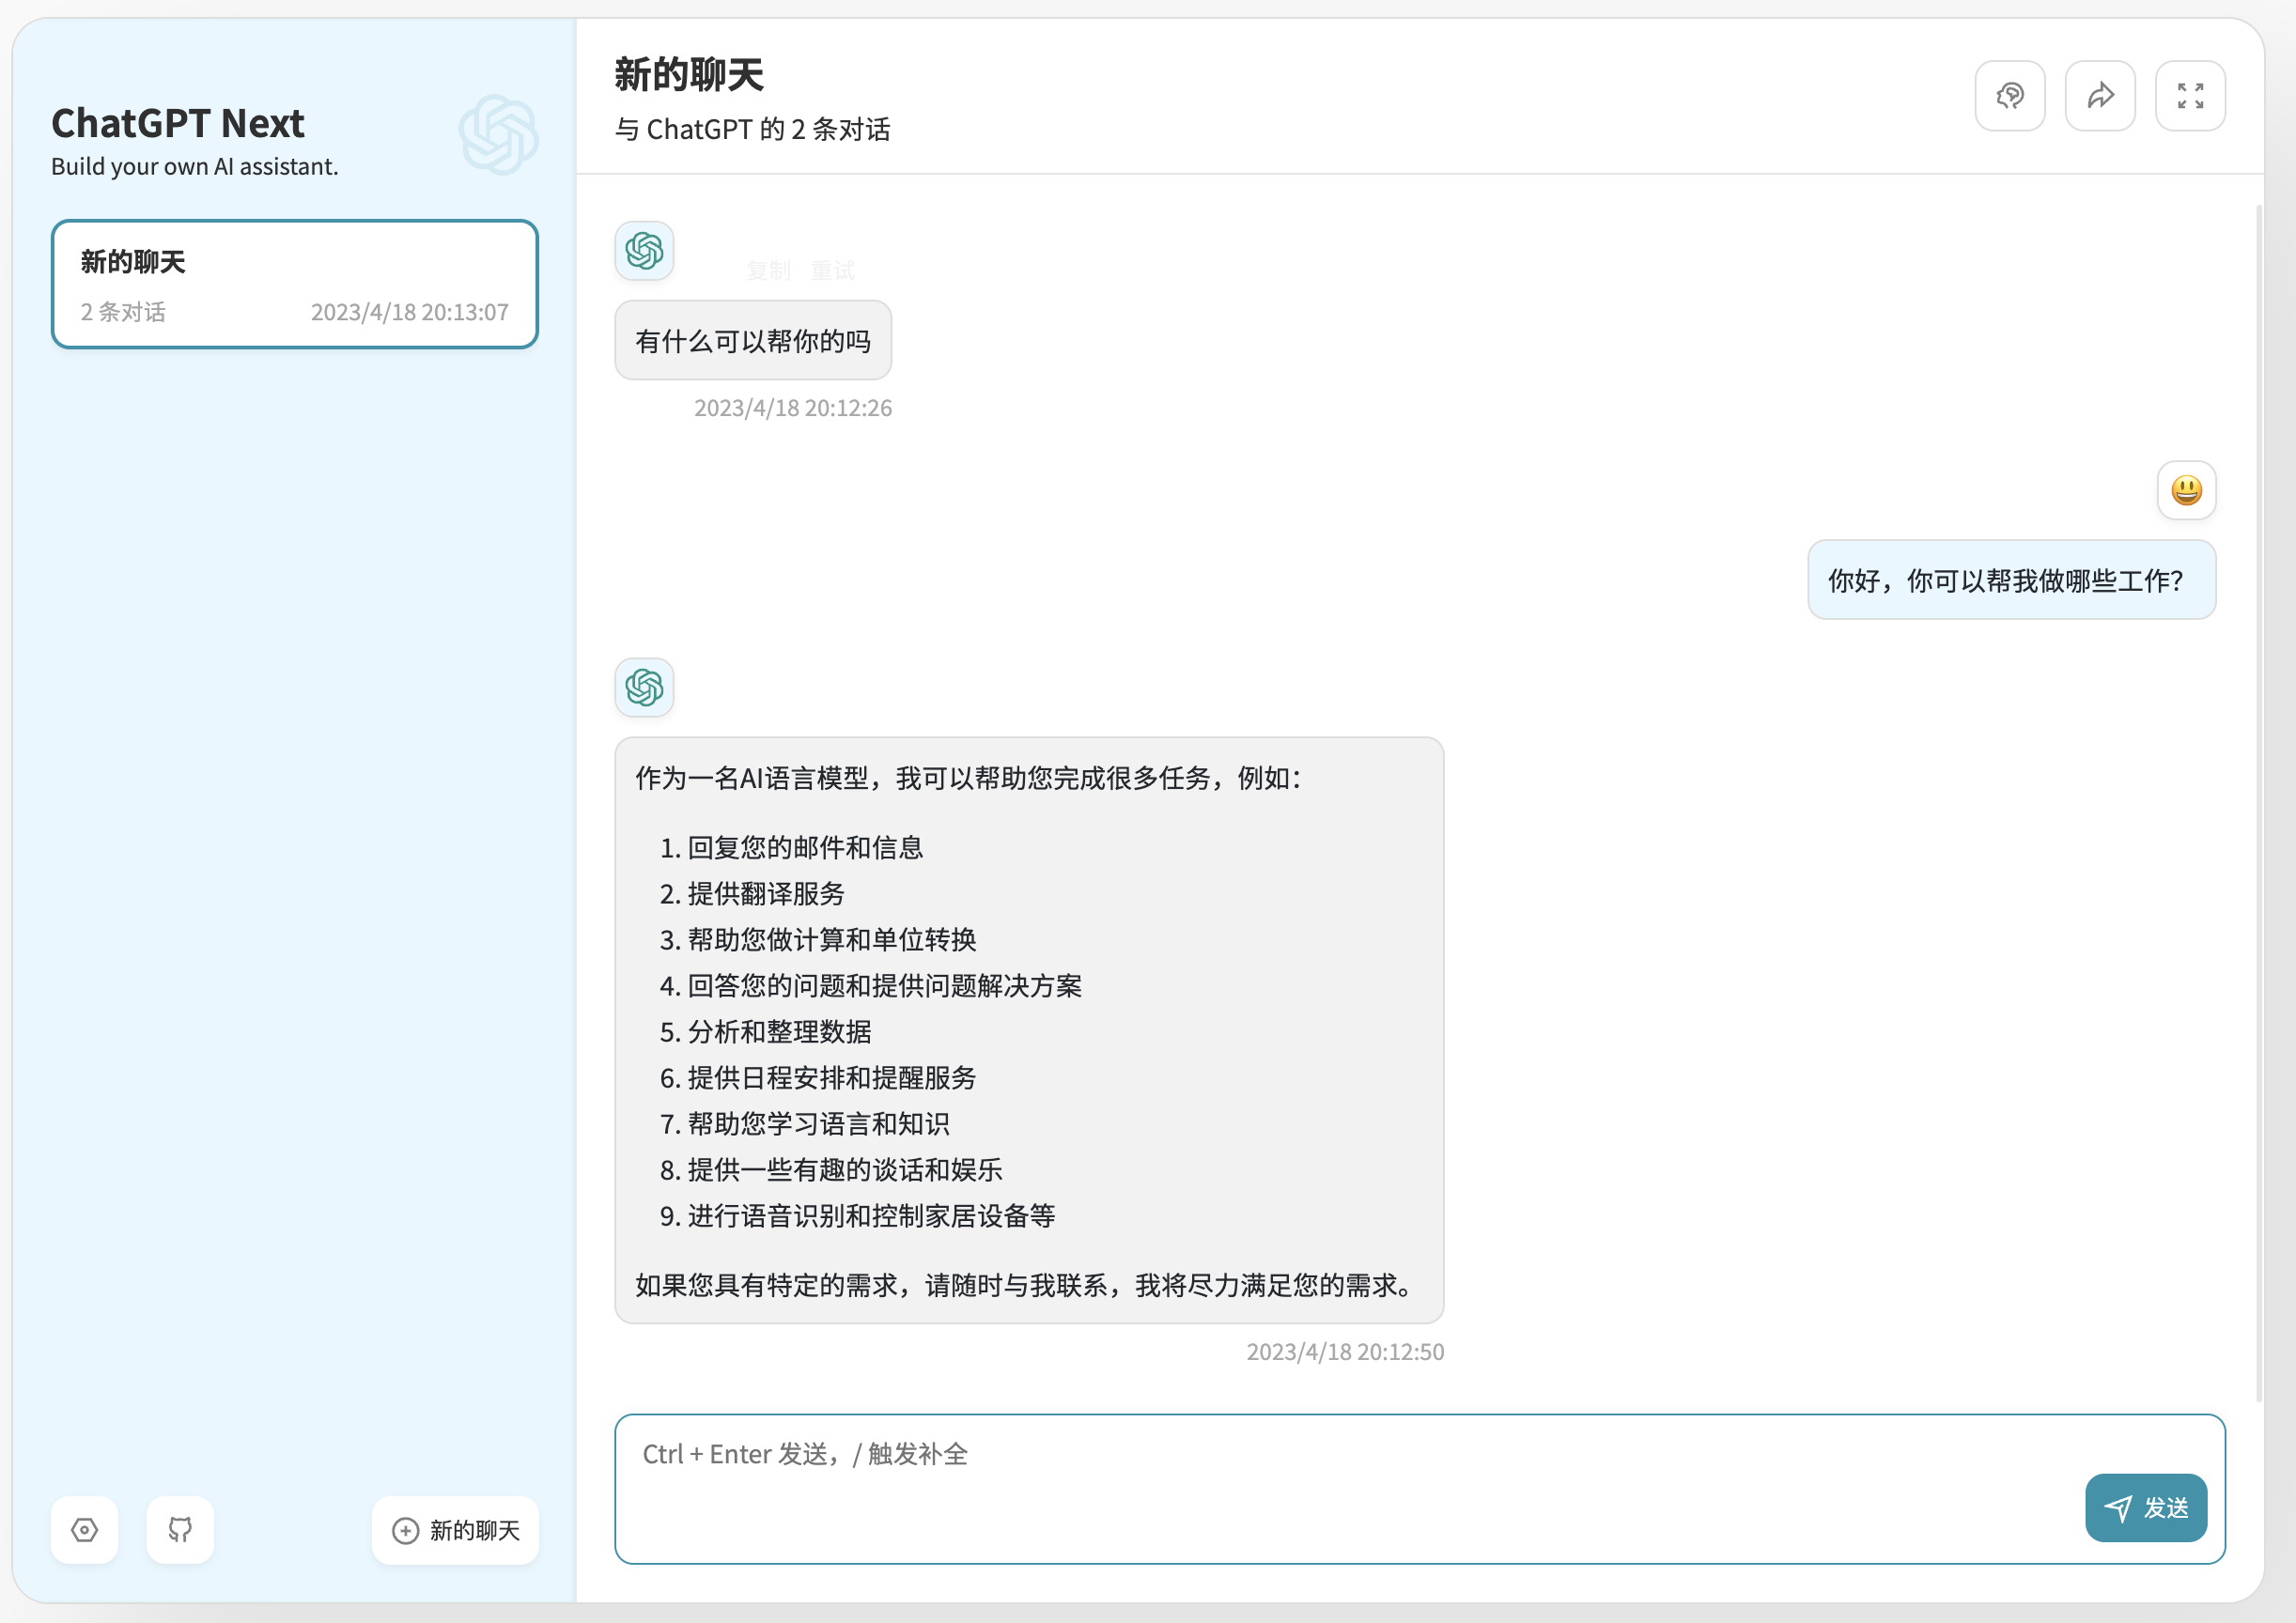Click the user message 你好，你可以帮我做哪些工作
The height and width of the screenshot is (1623, 2296).
click(x=2011, y=580)
